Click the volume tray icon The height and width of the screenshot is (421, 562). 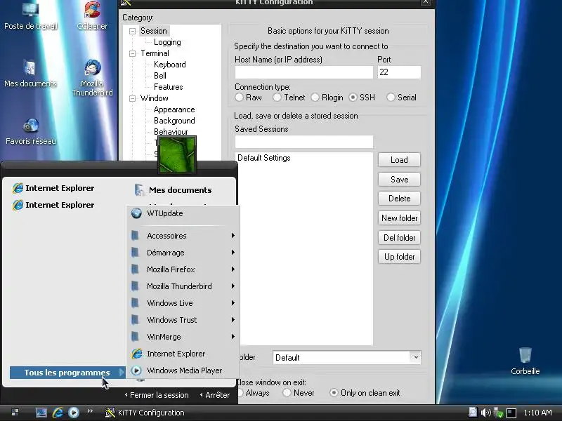[485, 413]
